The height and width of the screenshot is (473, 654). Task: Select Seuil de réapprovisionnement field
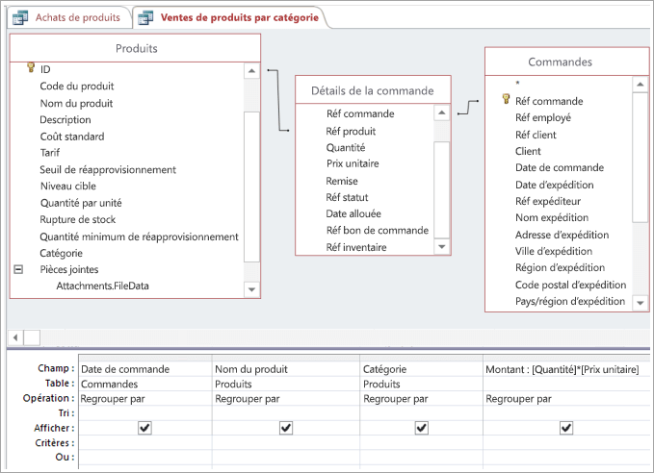(x=108, y=170)
